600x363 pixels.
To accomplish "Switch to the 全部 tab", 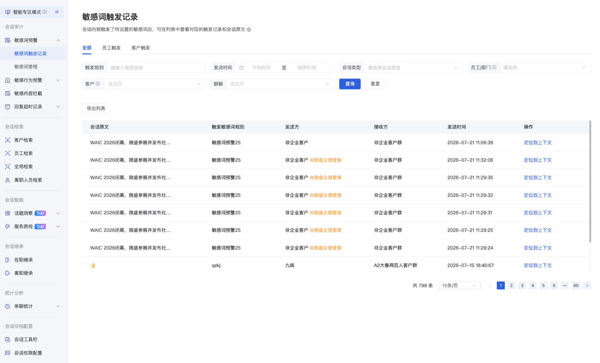I will (x=87, y=48).
